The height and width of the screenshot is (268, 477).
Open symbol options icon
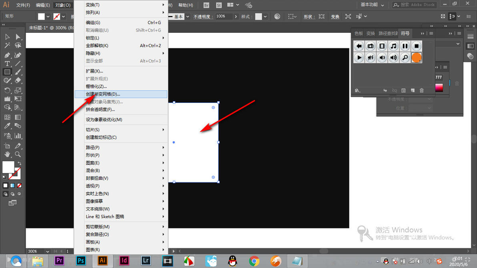[x=403, y=90]
